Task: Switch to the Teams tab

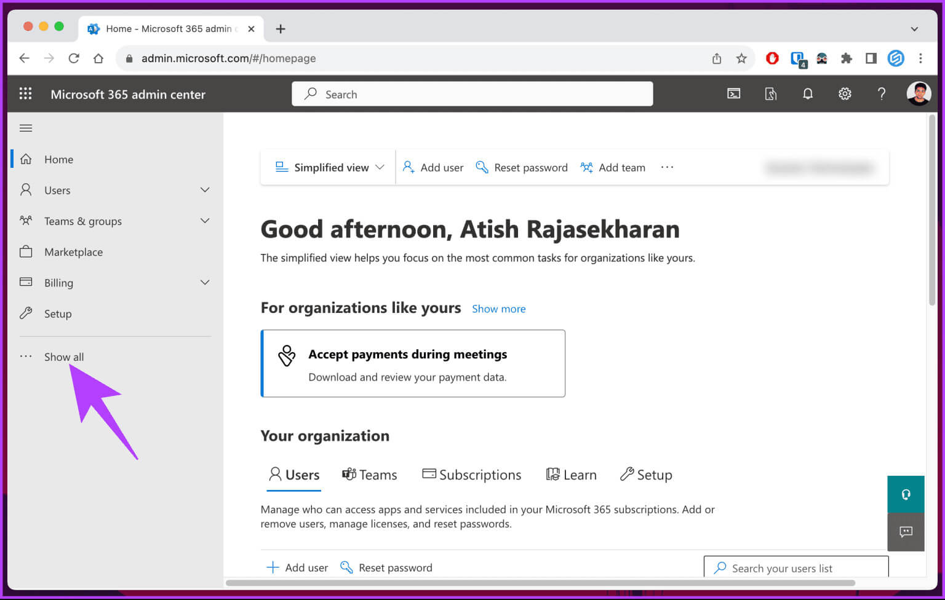Action: [370, 475]
